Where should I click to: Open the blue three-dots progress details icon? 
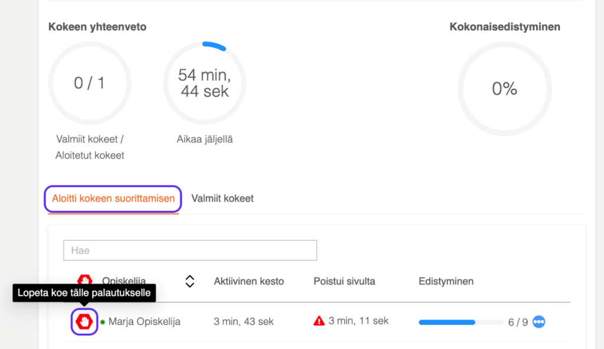[x=539, y=322]
